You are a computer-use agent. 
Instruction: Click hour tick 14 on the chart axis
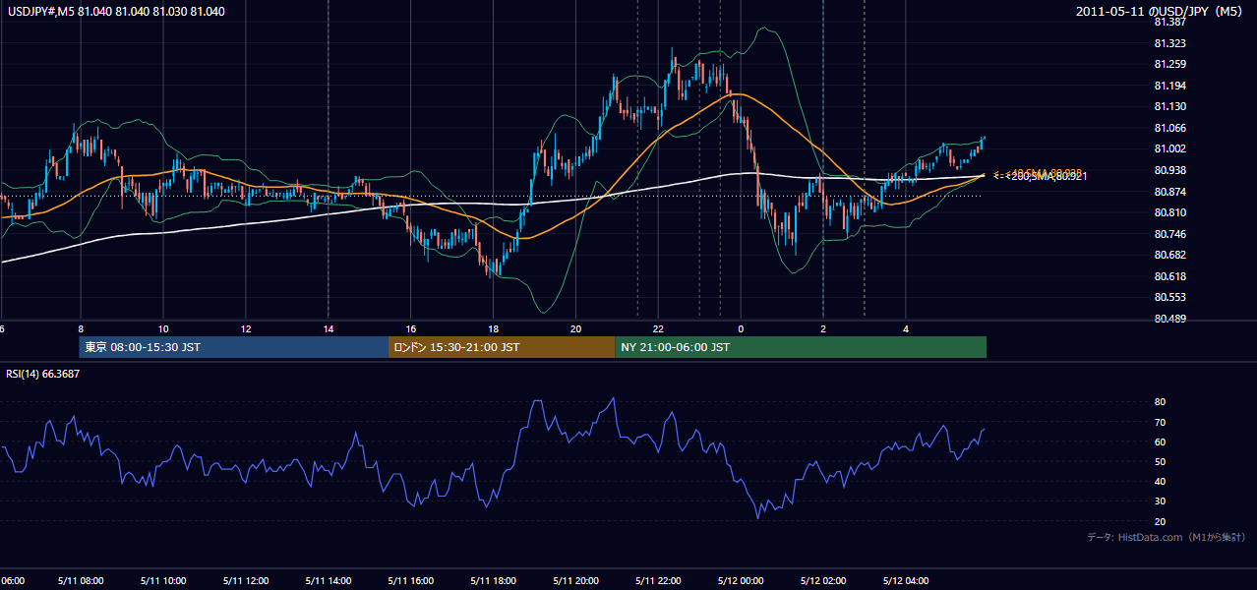pyautogui.click(x=329, y=328)
